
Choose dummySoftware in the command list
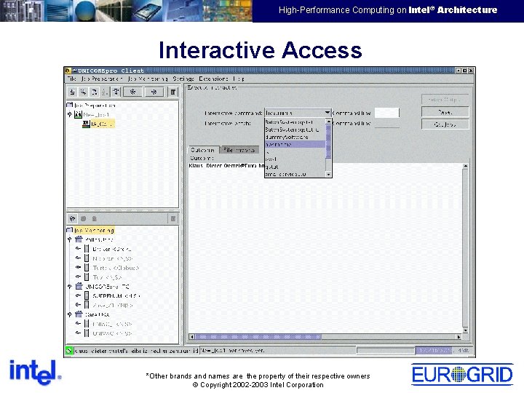pyautogui.click(x=295, y=137)
